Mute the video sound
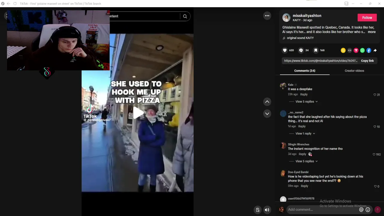The image size is (384, 216). tap(267, 210)
